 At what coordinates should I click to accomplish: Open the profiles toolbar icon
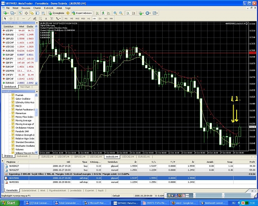coord(13,13)
